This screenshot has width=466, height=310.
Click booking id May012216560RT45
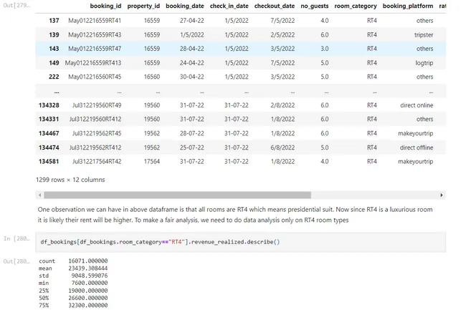tap(95, 77)
